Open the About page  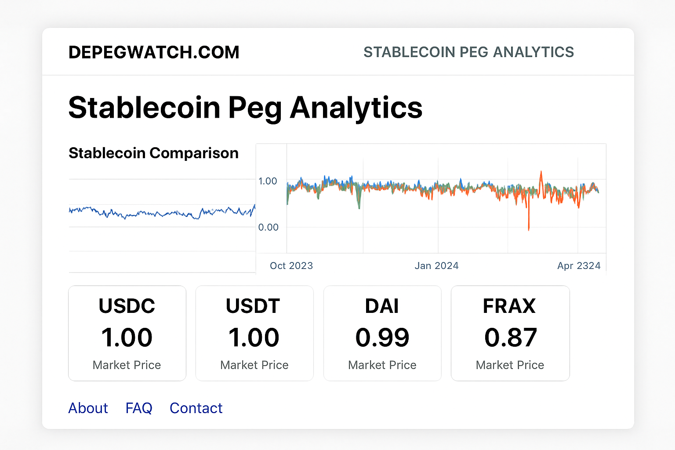coord(88,408)
